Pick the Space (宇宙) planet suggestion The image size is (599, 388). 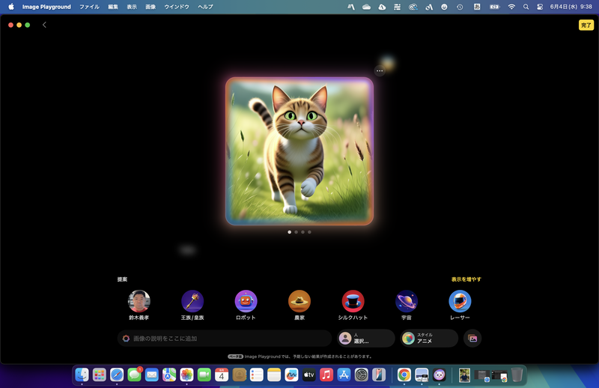pyautogui.click(x=407, y=301)
